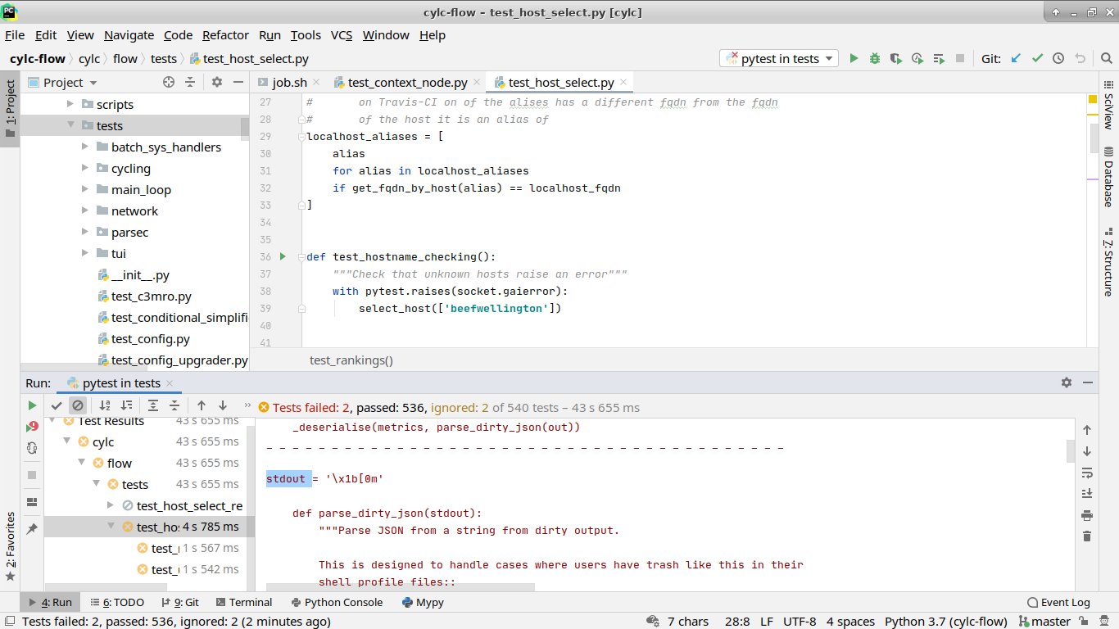Sort test results alphabetically
This screenshot has height=629, width=1119.
(x=105, y=405)
